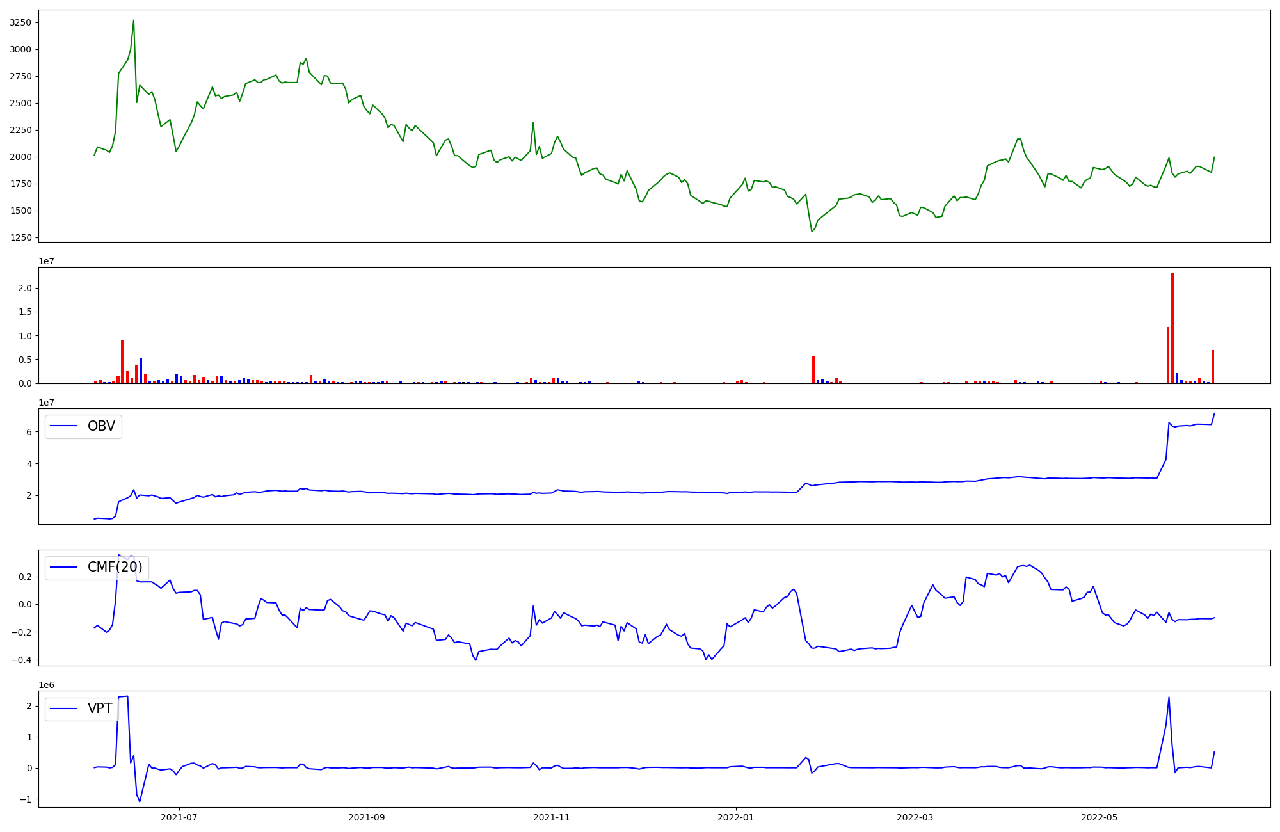Click the 3250 price axis label
This screenshot has width=1280, height=832.
21,22
